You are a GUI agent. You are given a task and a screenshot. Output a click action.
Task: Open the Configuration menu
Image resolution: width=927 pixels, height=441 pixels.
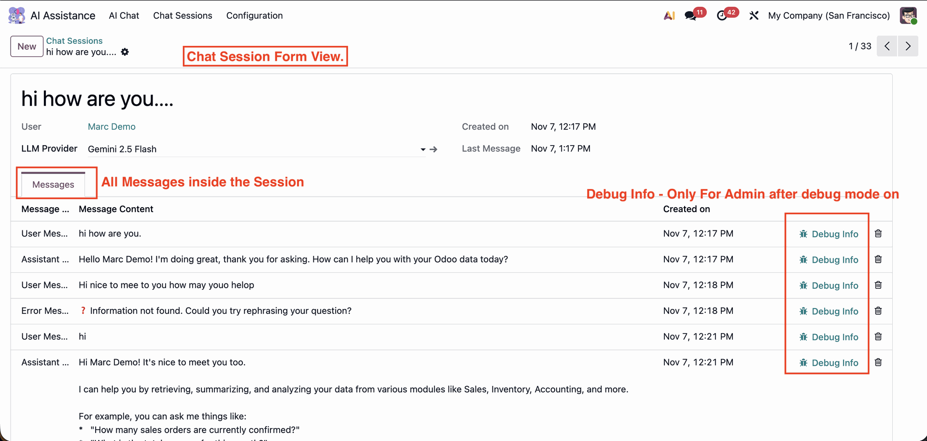(254, 15)
